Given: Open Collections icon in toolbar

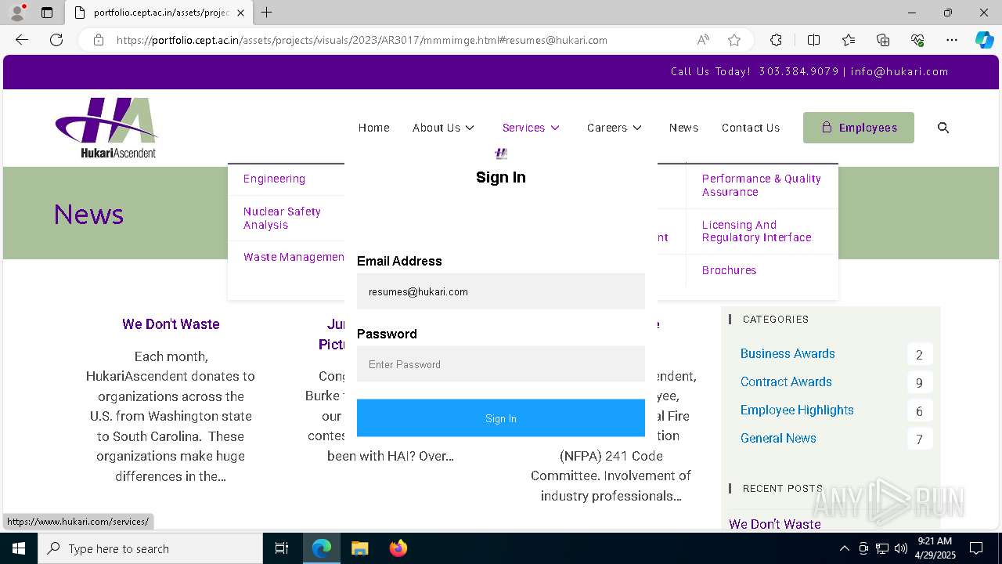Looking at the screenshot, I should 883,40.
